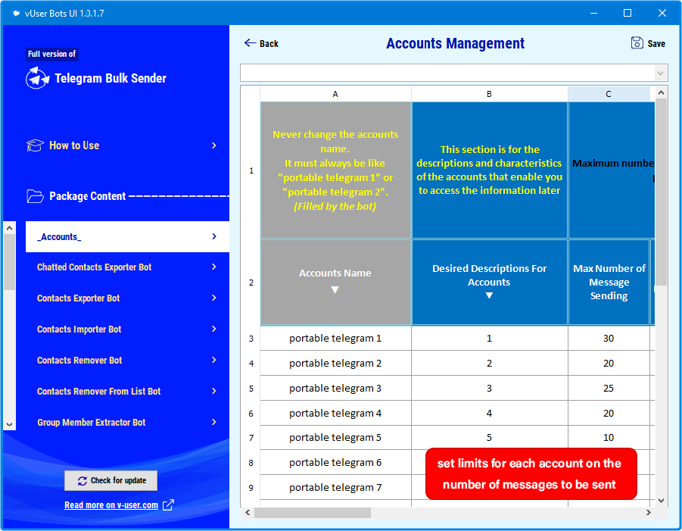Screen dimensions: 682x531
Task: Select the 'portable telegram 6' cell
Action: (x=335, y=463)
